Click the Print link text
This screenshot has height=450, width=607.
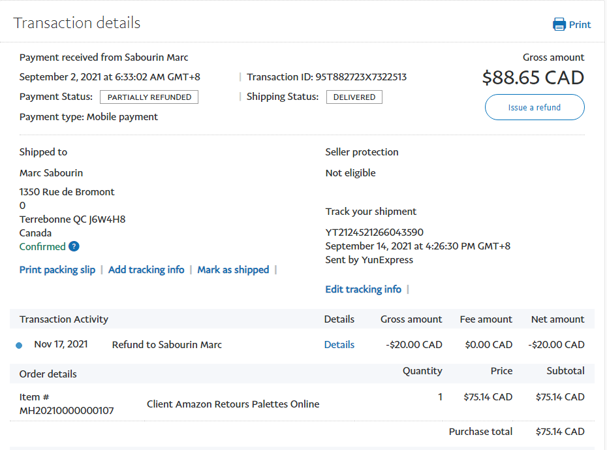580,25
